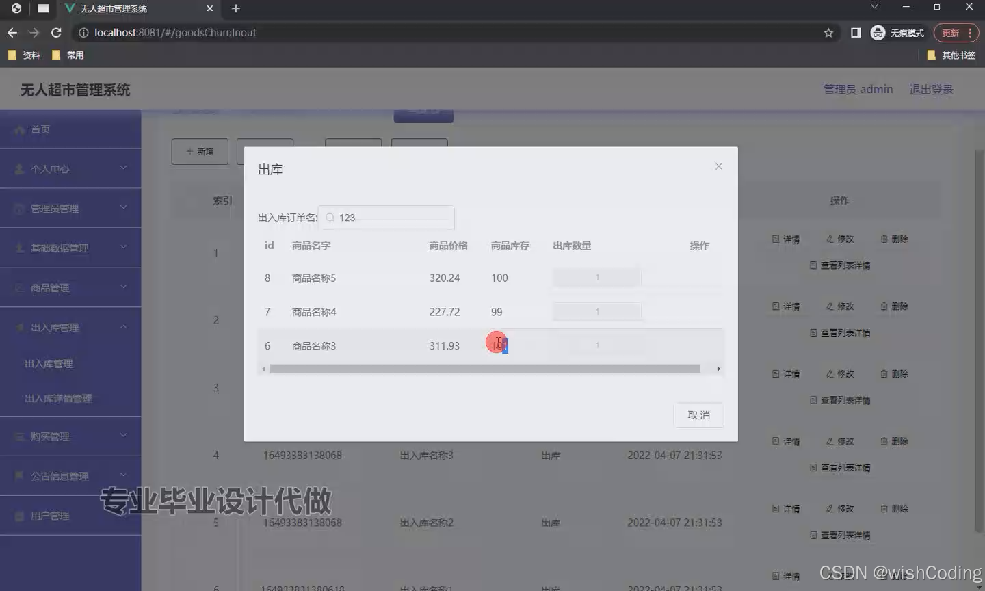
Task: Select the 公告信息管理 megaphone icon
Action: point(18,475)
